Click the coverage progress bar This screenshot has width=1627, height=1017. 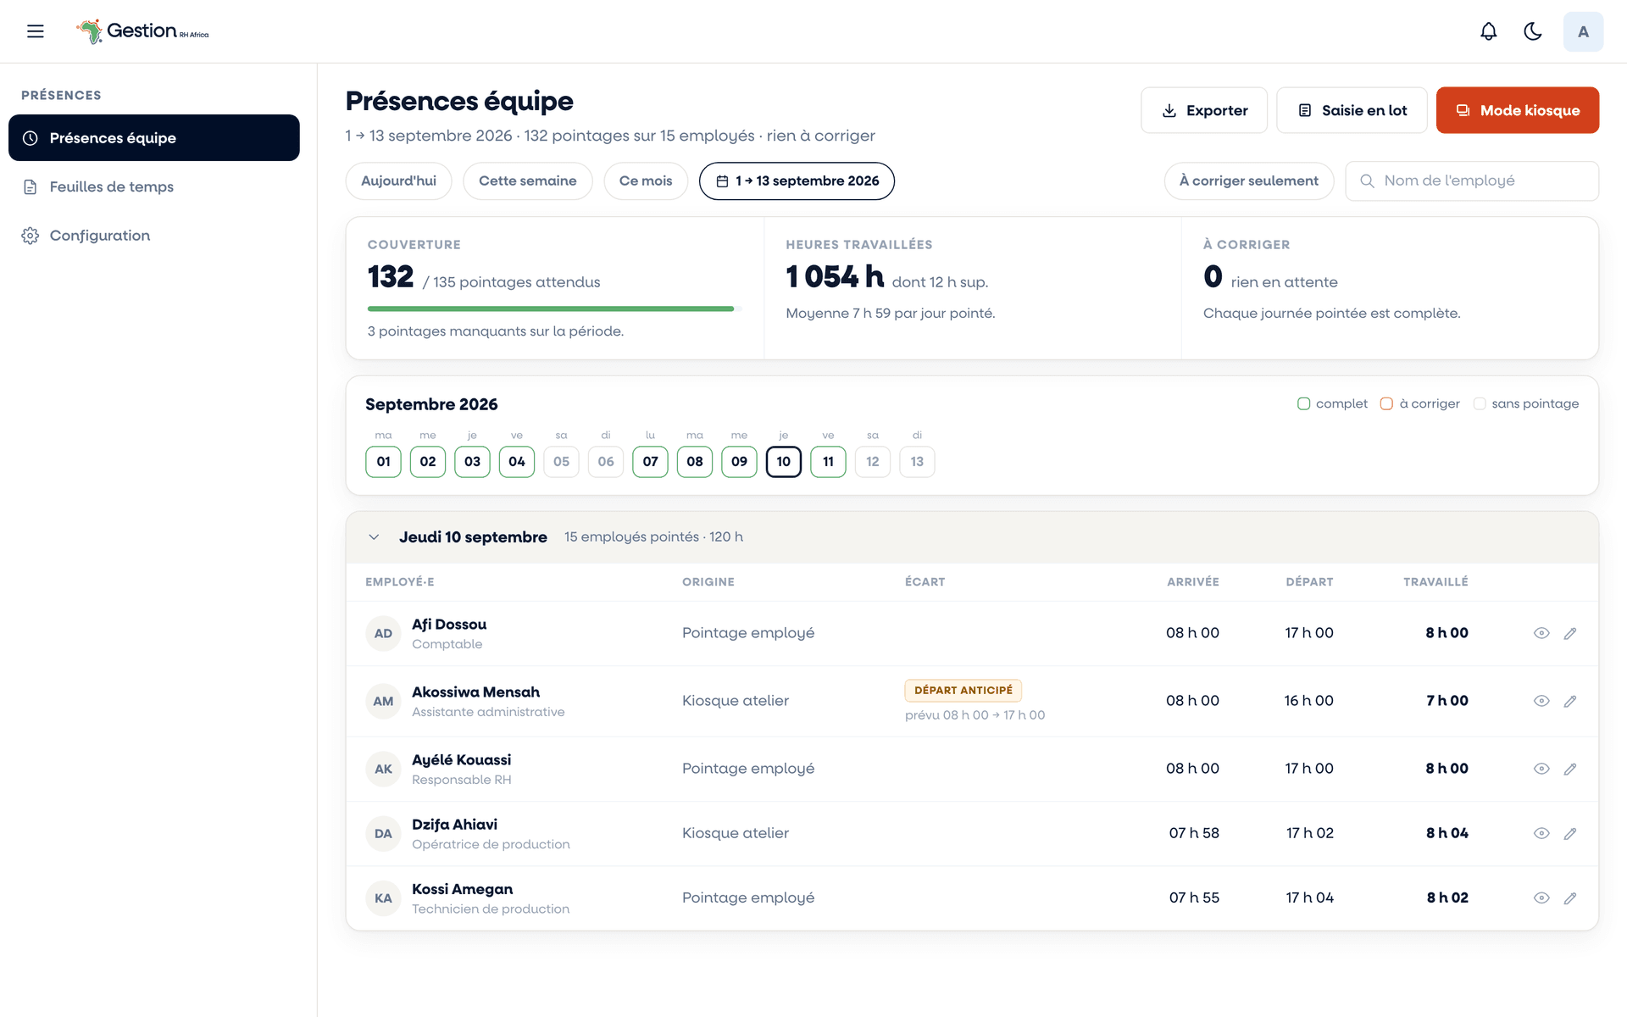point(554,308)
